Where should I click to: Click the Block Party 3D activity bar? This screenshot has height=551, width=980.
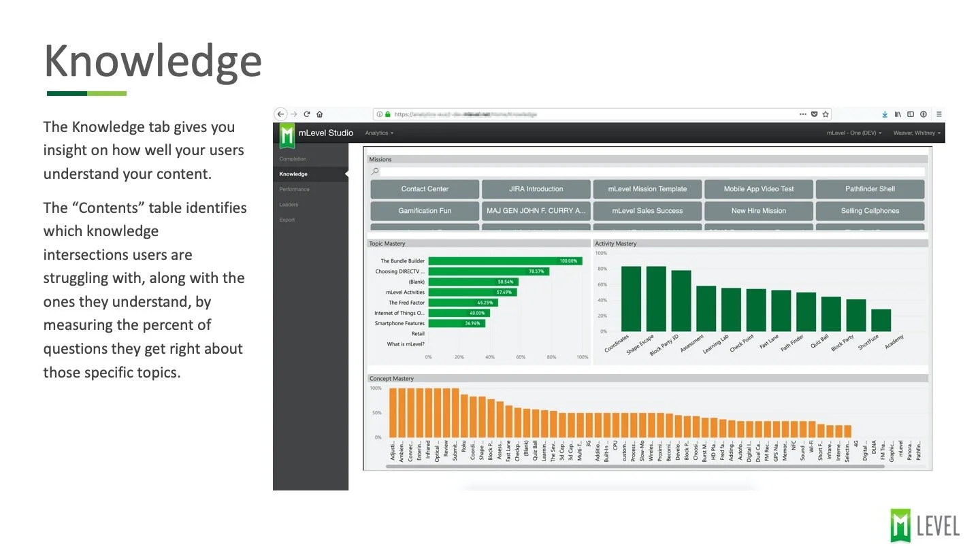(x=681, y=301)
